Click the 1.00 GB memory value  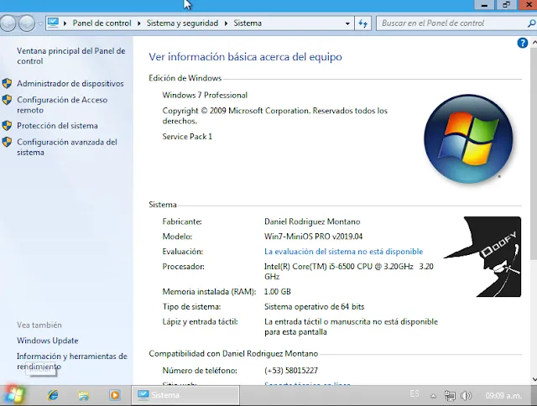click(278, 292)
